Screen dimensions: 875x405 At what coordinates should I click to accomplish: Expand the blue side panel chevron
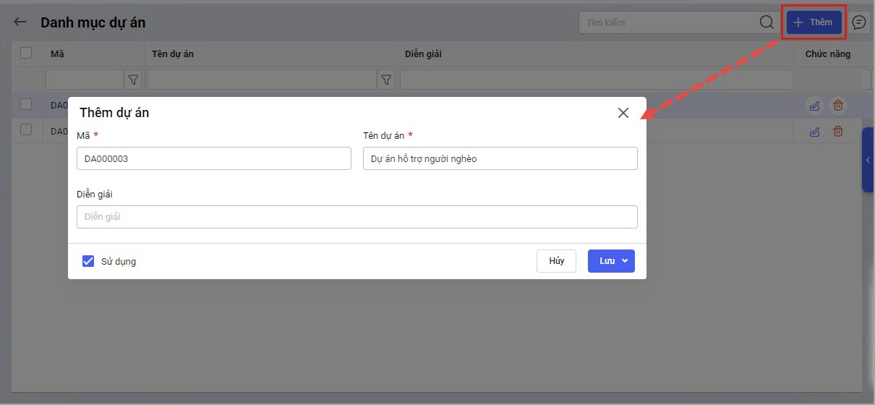click(x=868, y=160)
